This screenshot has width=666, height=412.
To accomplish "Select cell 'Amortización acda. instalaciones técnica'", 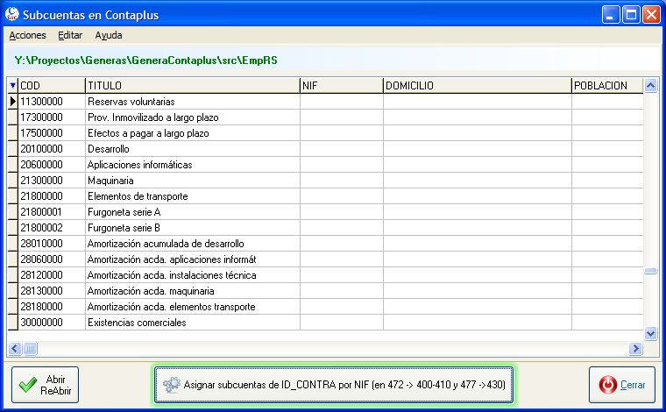I will [x=193, y=274].
